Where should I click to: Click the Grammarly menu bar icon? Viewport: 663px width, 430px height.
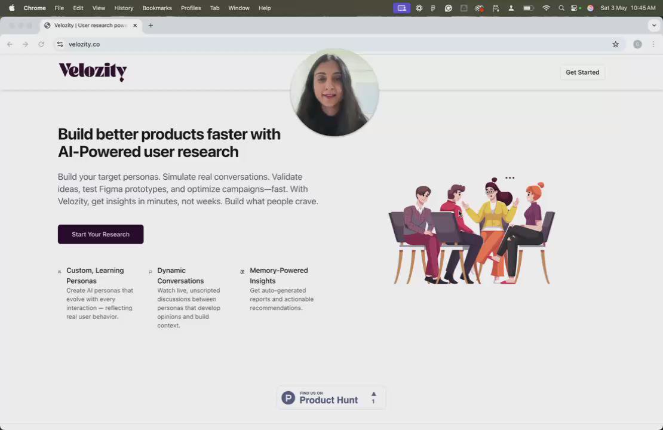click(448, 8)
